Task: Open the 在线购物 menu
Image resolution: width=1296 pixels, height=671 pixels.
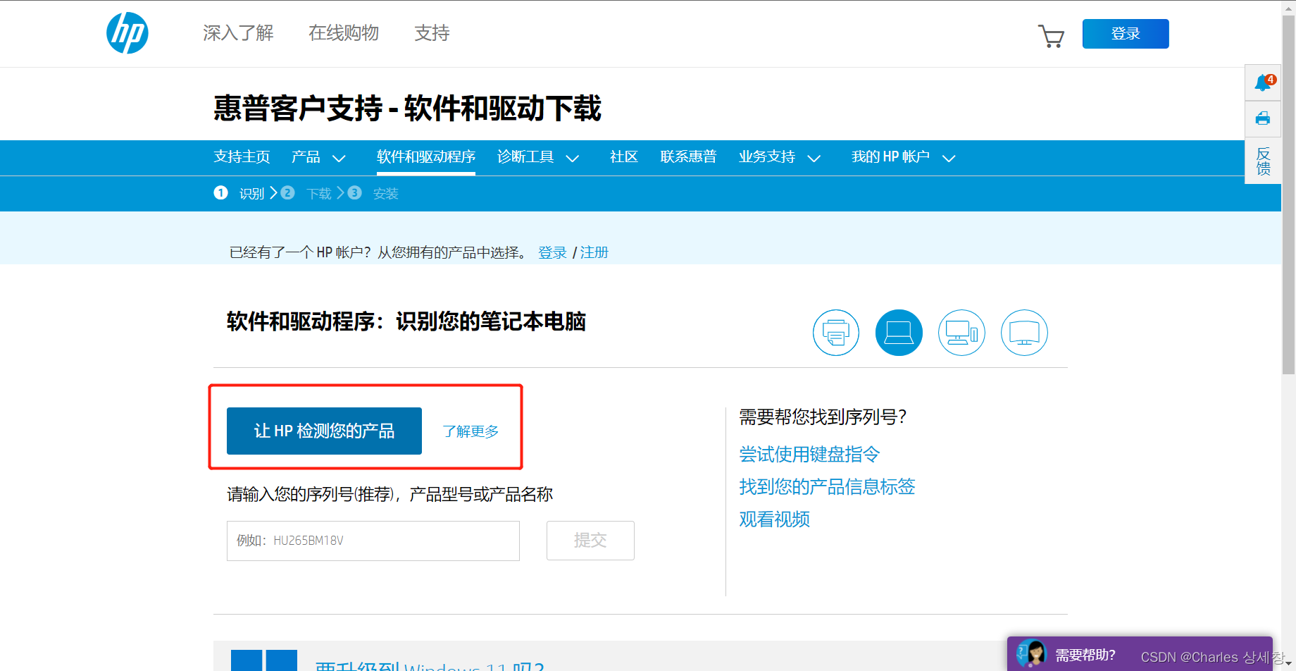Action: point(344,33)
